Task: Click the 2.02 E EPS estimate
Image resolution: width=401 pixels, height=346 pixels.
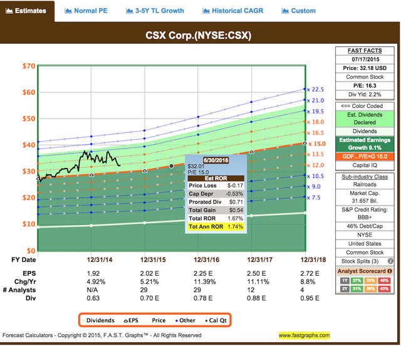Action: click(x=150, y=273)
